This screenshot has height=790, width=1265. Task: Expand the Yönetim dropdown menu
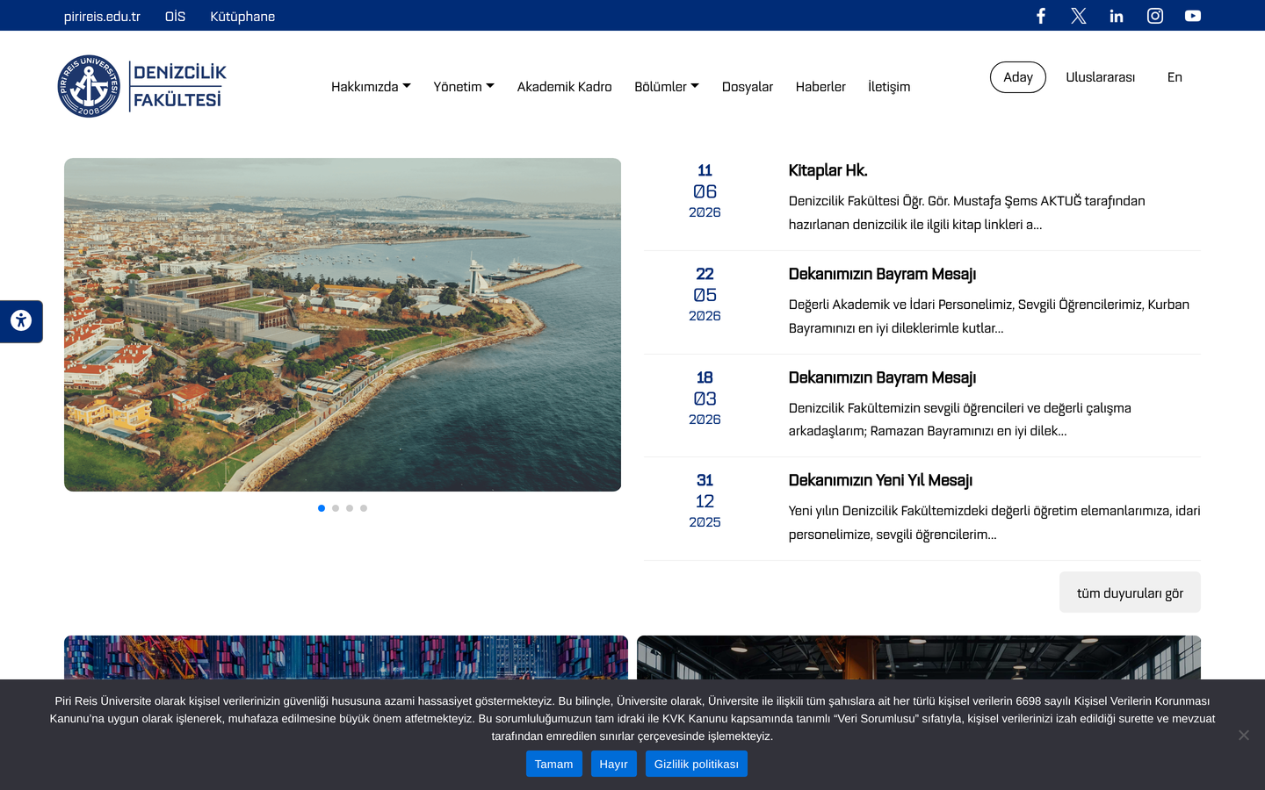coord(464,86)
